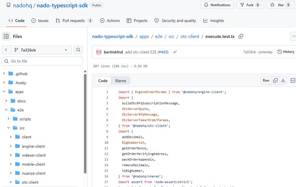296x187 pixels.
Task: Open the 7a326cb commit link
Action: coord(249,52)
